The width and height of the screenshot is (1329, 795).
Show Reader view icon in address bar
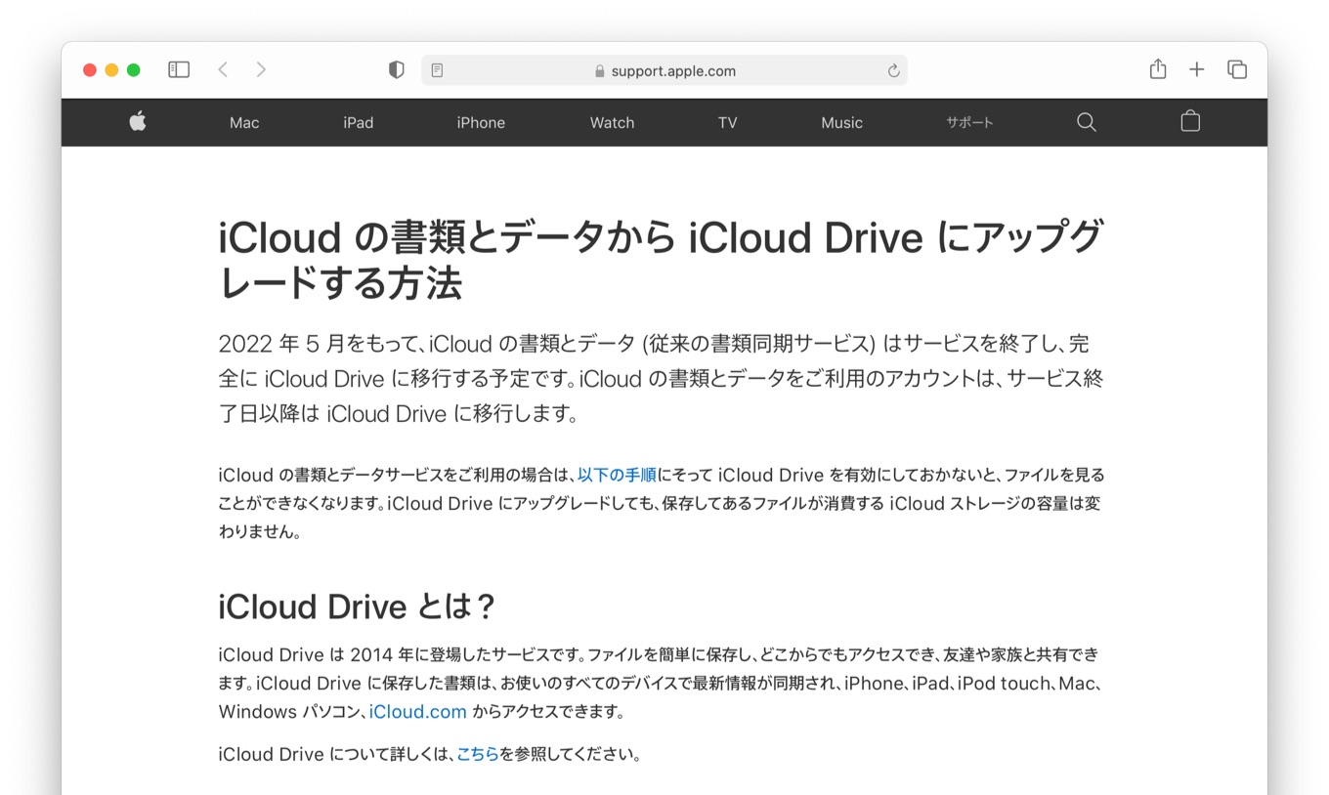point(437,70)
